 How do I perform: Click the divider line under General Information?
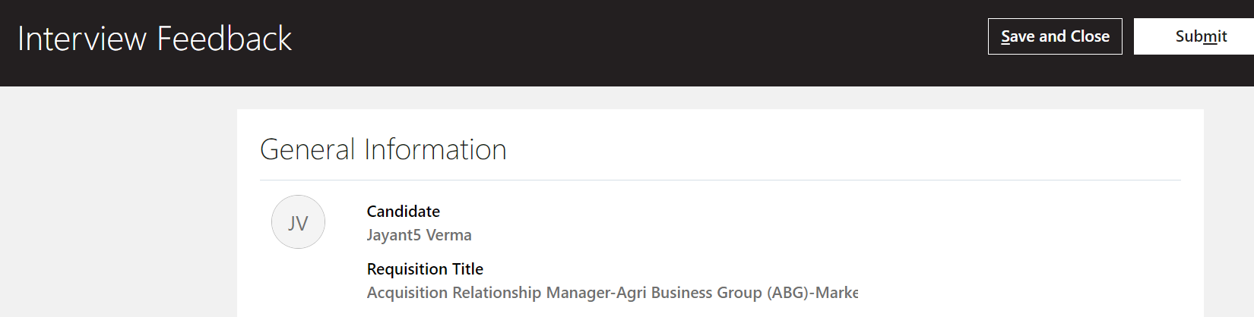tap(720, 180)
